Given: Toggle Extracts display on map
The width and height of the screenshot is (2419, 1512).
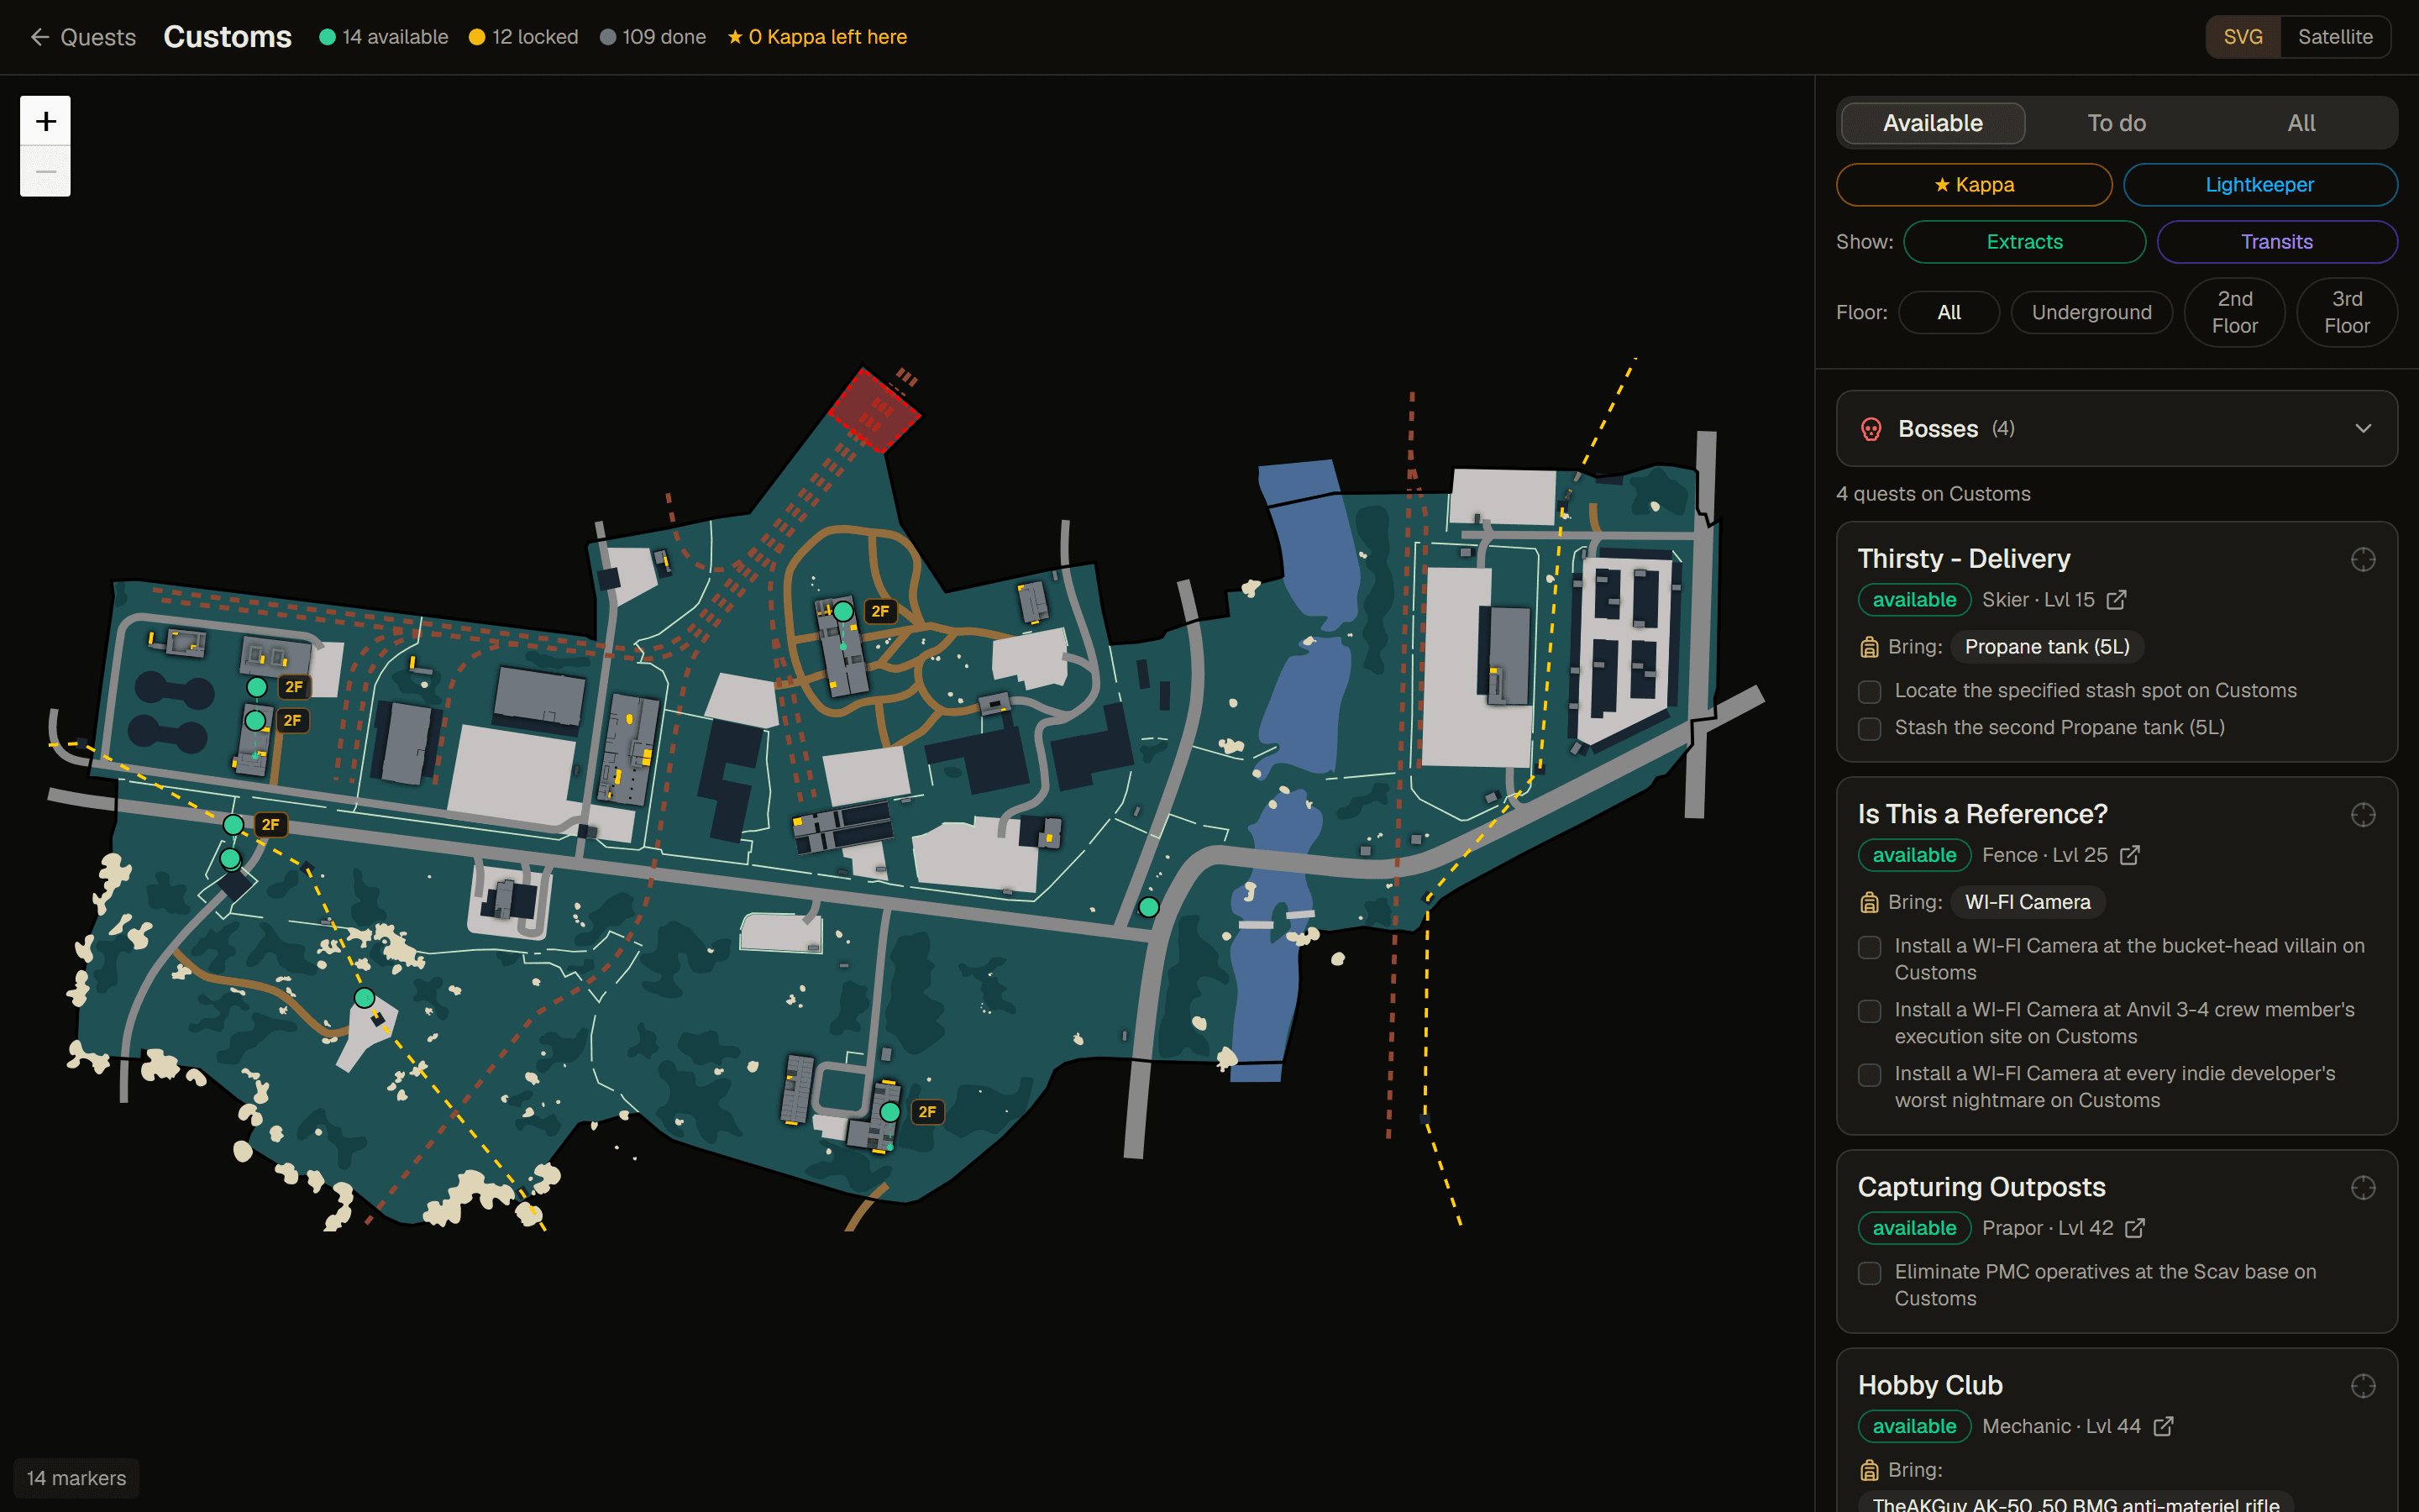Looking at the screenshot, I should [x=2024, y=242].
